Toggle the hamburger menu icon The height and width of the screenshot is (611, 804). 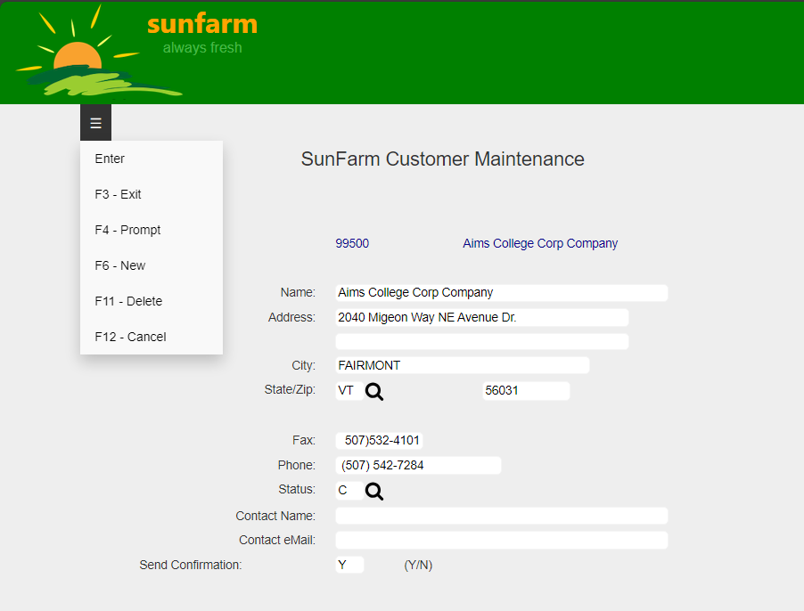coord(96,123)
